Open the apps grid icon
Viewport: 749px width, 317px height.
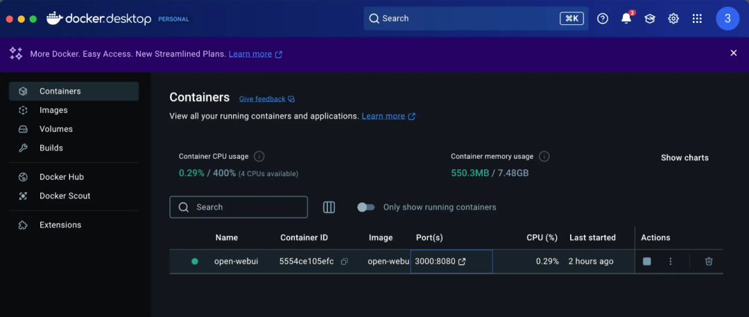click(697, 19)
